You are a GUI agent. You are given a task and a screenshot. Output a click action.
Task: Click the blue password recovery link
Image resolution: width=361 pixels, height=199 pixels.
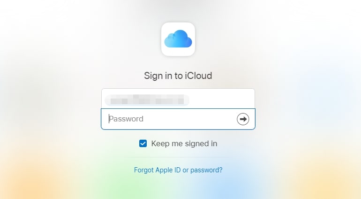coord(178,170)
